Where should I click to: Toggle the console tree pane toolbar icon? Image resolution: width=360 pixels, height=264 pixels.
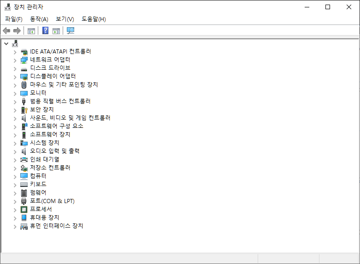pyautogui.click(x=31, y=31)
